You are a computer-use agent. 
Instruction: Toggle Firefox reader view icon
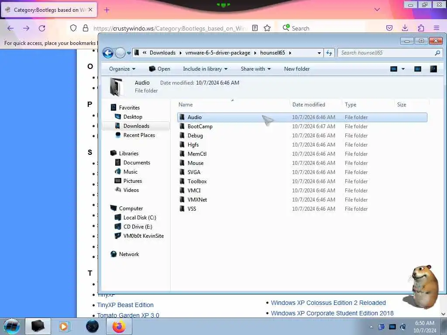pos(255,28)
